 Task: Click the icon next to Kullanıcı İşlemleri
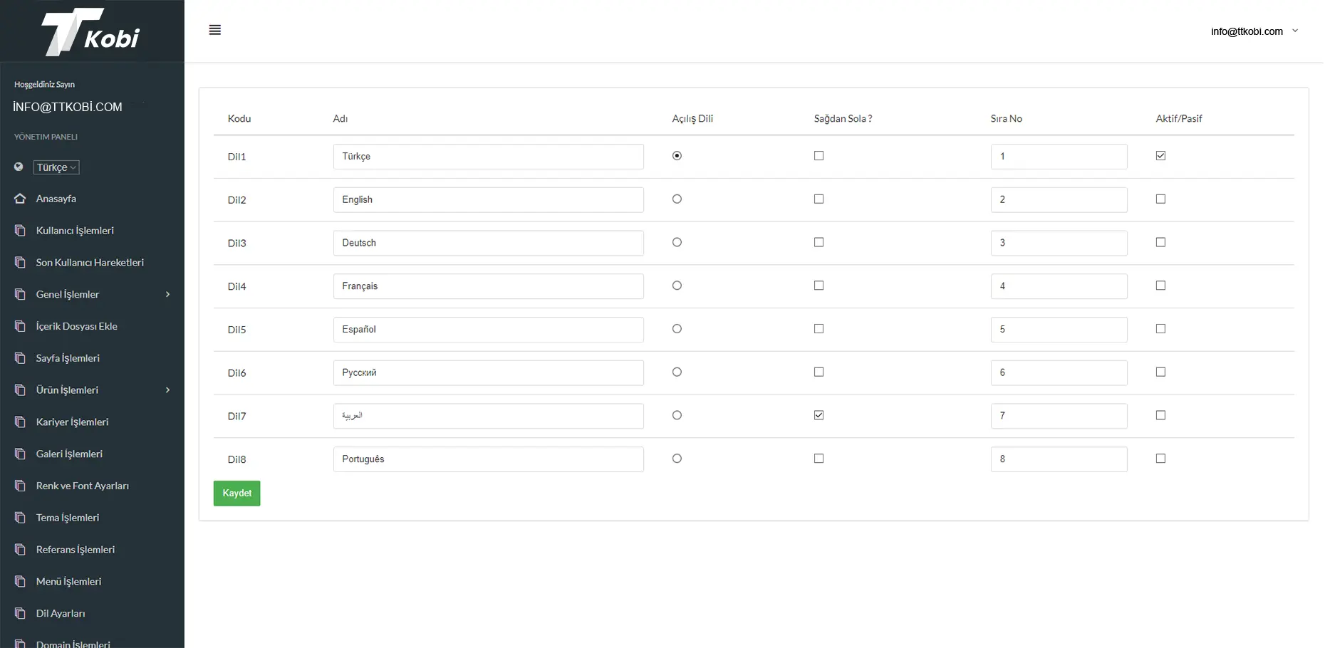[x=20, y=231]
